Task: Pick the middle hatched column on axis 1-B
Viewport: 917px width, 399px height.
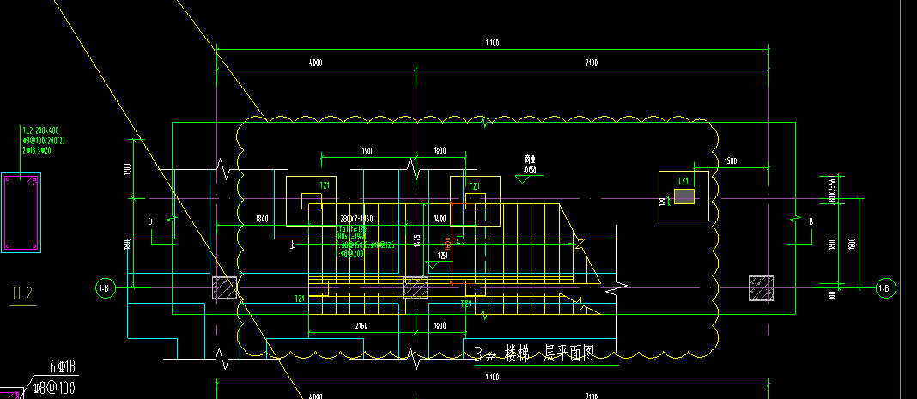Action: [416, 288]
